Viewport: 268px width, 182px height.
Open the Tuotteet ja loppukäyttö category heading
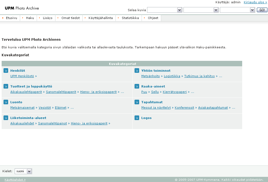(x=31, y=86)
